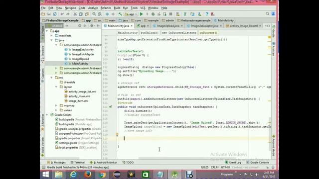Click the Undo arrow icon

62,14
